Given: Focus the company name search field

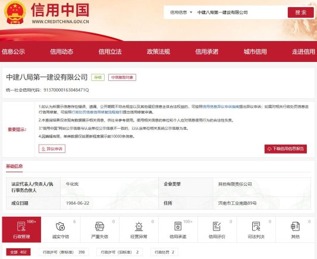Looking at the screenshot, I should pos(241,13).
